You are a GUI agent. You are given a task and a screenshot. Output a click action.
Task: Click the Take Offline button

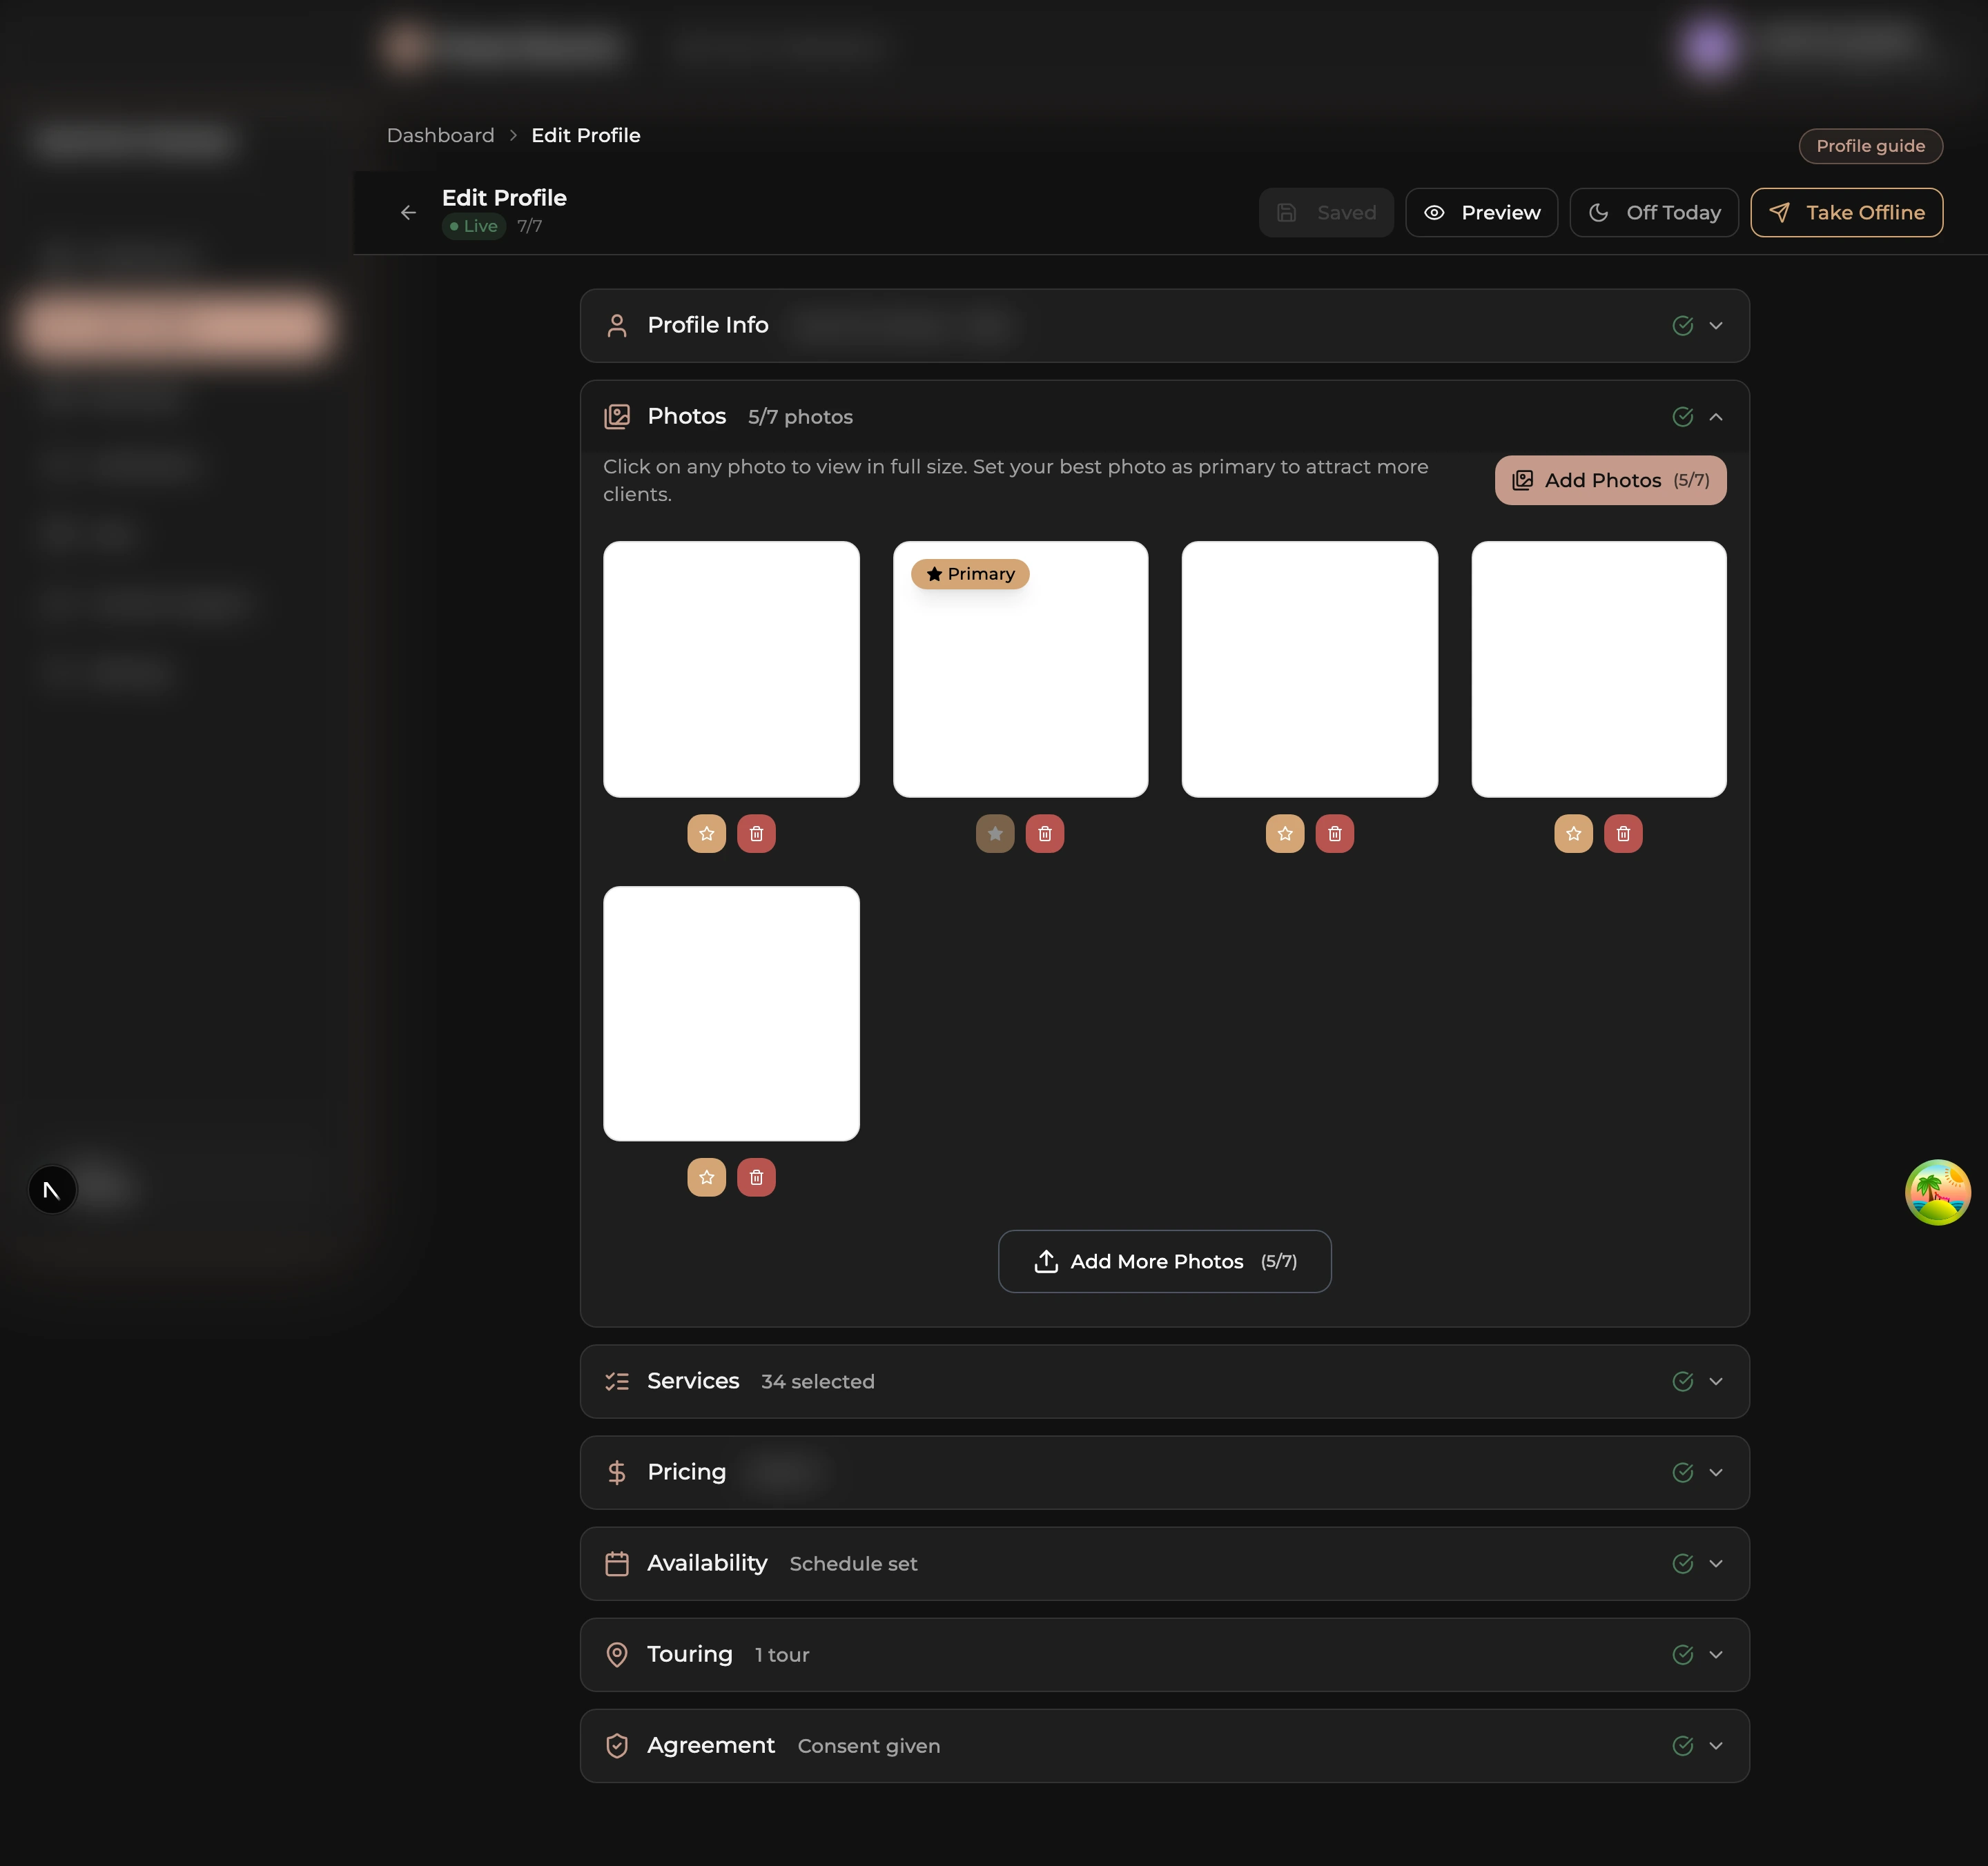(1846, 212)
